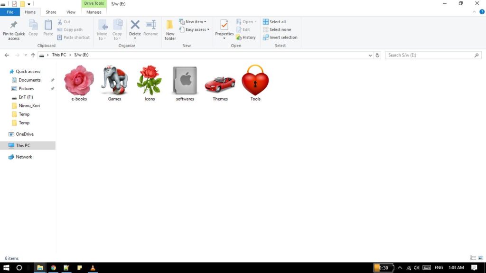Expand address bar history dropdown
Viewport: 486px width, 273px height.
(x=370, y=55)
